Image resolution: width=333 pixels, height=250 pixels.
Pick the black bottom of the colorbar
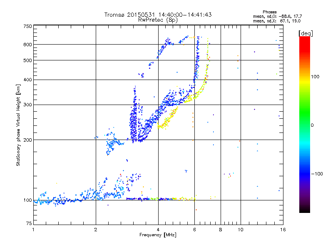tap(305, 210)
